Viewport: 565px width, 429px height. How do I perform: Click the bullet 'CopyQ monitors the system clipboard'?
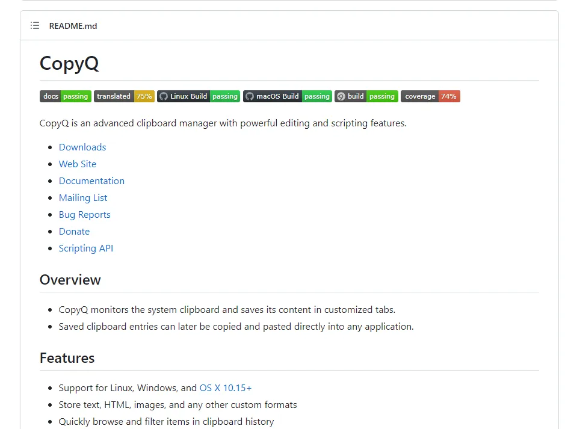coord(227,310)
